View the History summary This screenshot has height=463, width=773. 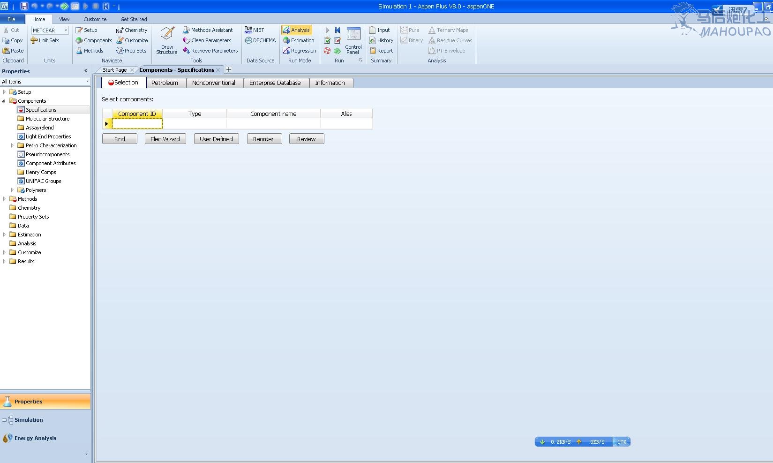pos(381,40)
